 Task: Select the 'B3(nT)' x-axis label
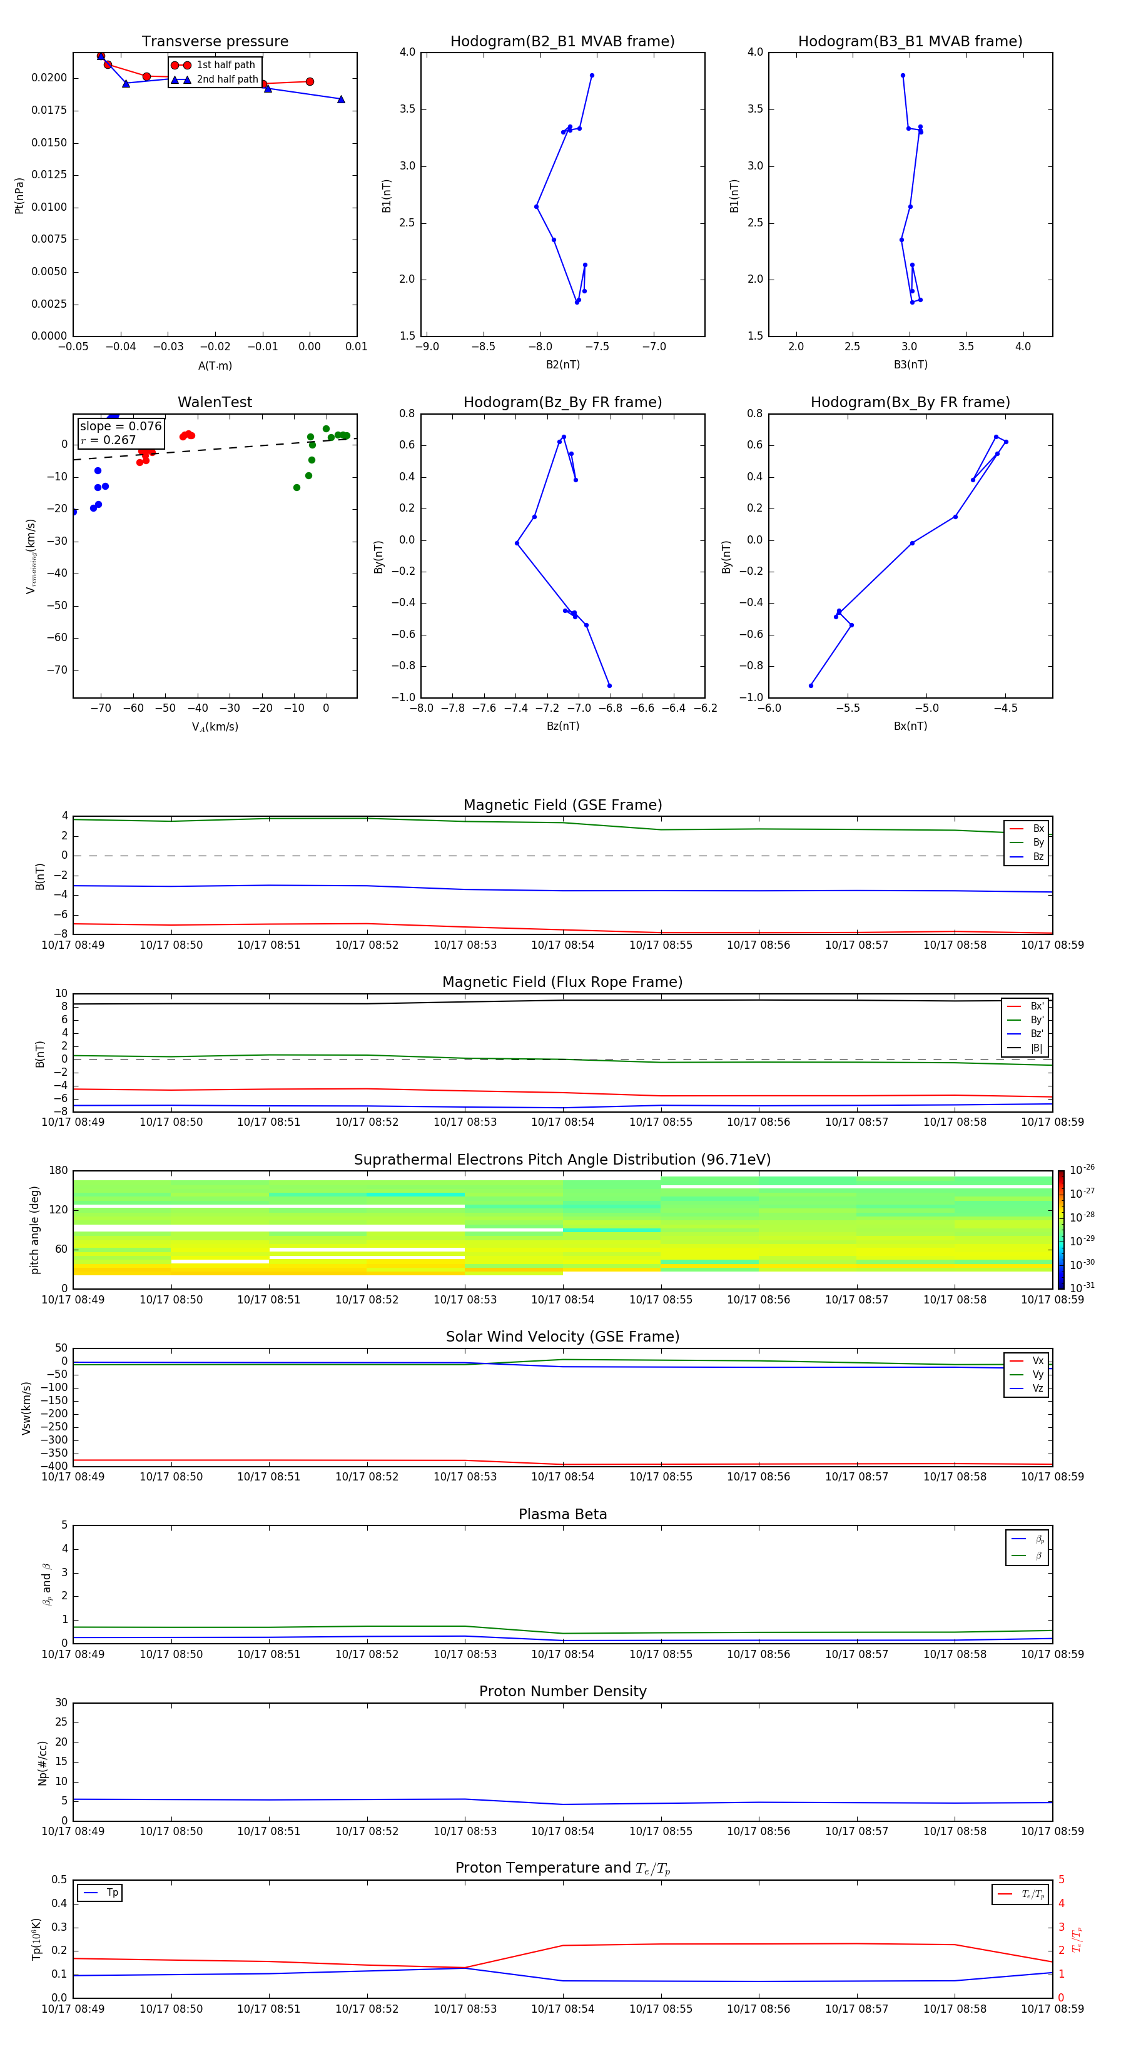(910, 365)
